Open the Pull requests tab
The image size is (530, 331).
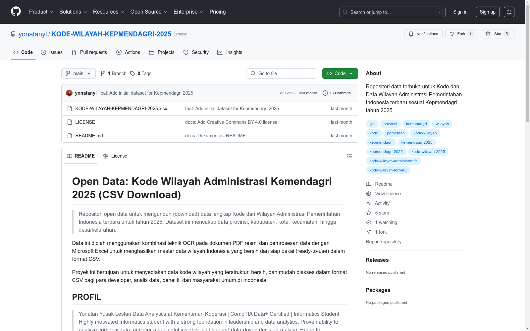(89, 52)
